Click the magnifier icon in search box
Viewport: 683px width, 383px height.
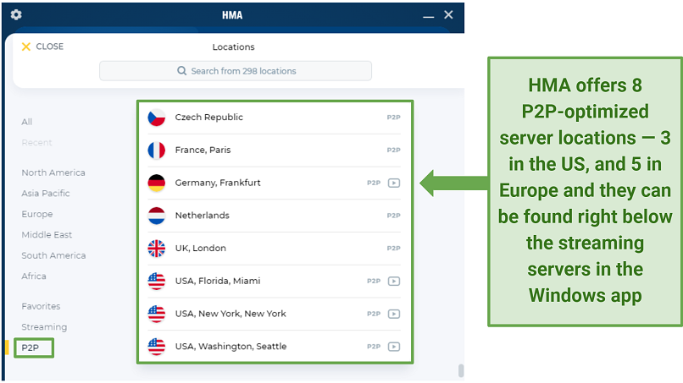pos(181,71)
